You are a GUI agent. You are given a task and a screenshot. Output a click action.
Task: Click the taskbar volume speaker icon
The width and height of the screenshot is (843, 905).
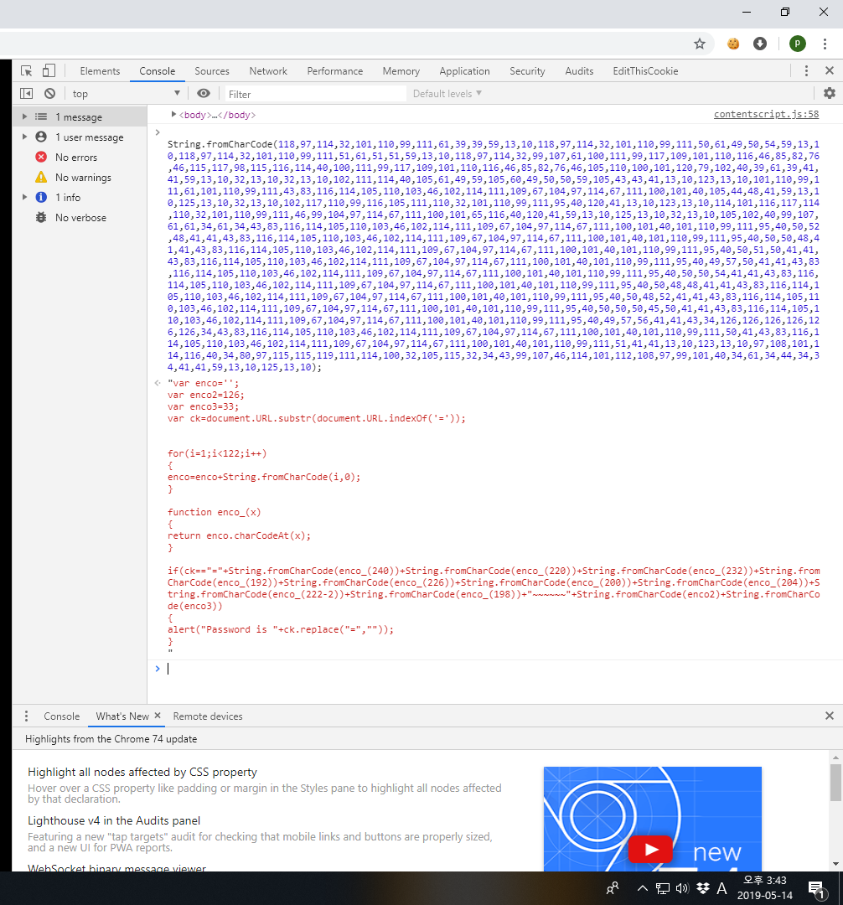coord(682,888)
